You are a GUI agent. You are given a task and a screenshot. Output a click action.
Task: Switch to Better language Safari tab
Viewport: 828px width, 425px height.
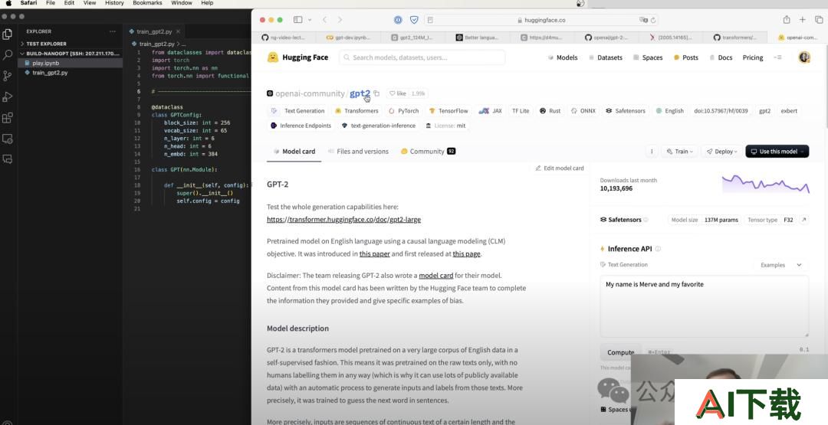[478, 38]
